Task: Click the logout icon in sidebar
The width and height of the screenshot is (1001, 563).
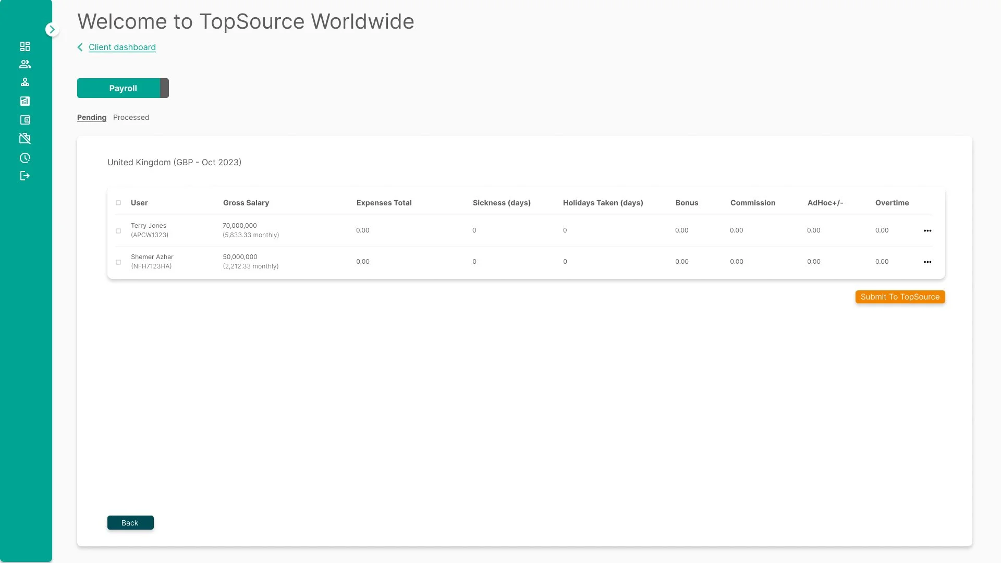Action: [25, 176]
